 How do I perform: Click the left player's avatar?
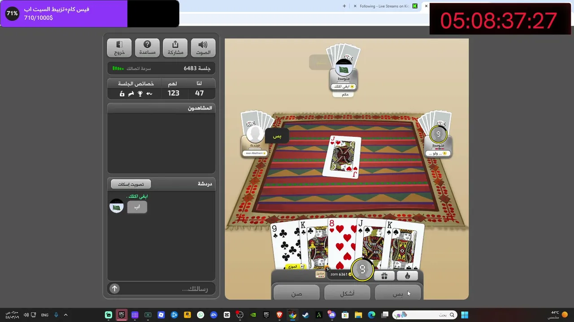[x=255, y=135]
